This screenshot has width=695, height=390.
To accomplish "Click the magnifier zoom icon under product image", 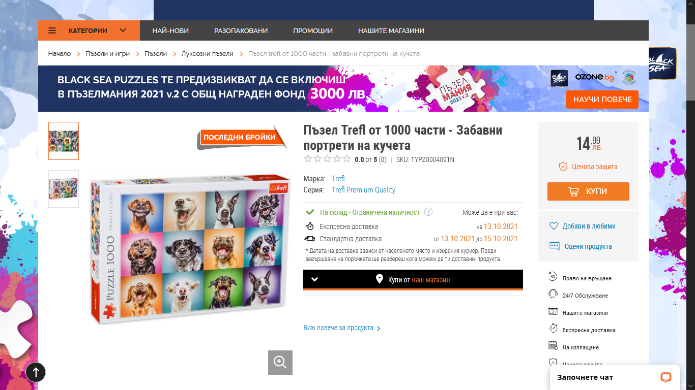I will point(280,363).
